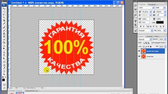The height and width of the screenshot is (94, 168).
Task: Select the Slice tool
Action: tap(4, 23)
